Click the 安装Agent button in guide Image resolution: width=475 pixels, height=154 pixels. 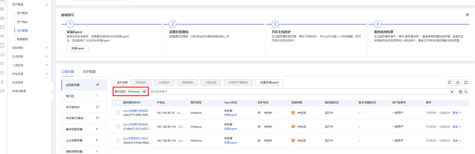click(78, 48)
